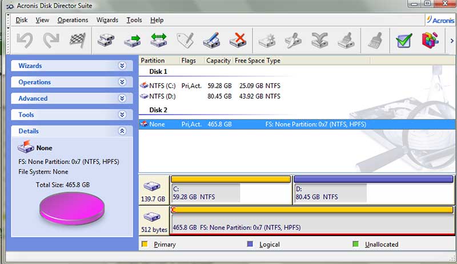Viewport: 457px width, 264px height.
Task: Click the Redo arrow toolbar icon
Action: pos(51,40)
